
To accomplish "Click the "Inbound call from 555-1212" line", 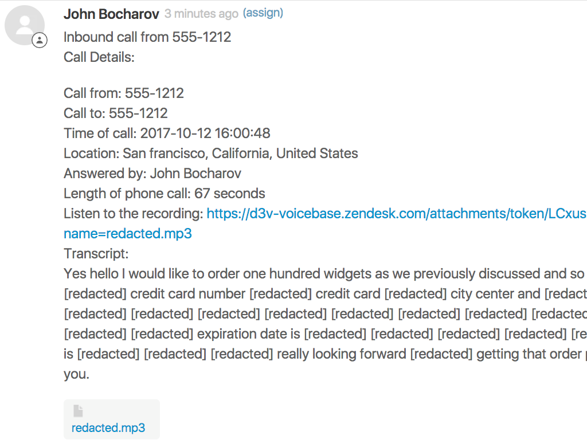I will tap(147, 37).
